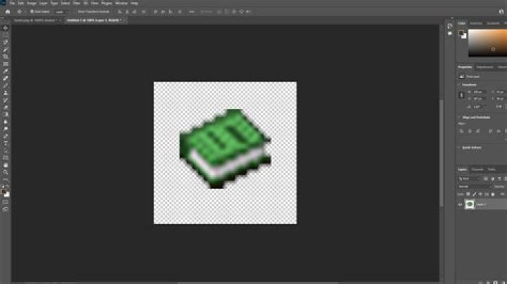The height and width of the screenshot is (284, 507).
Task: Collapse the Transform section in Properties
Action: (x=459, y=85)
